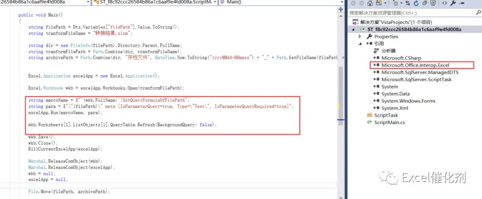482x199 pixels.
Task: Click the preview selected items icon
Action: 462,4
